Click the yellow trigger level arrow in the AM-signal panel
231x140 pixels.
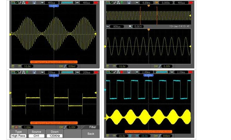coord(96,34)
